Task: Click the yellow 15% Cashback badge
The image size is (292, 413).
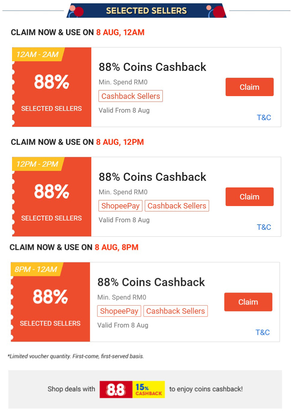Action: pos(149,389)
